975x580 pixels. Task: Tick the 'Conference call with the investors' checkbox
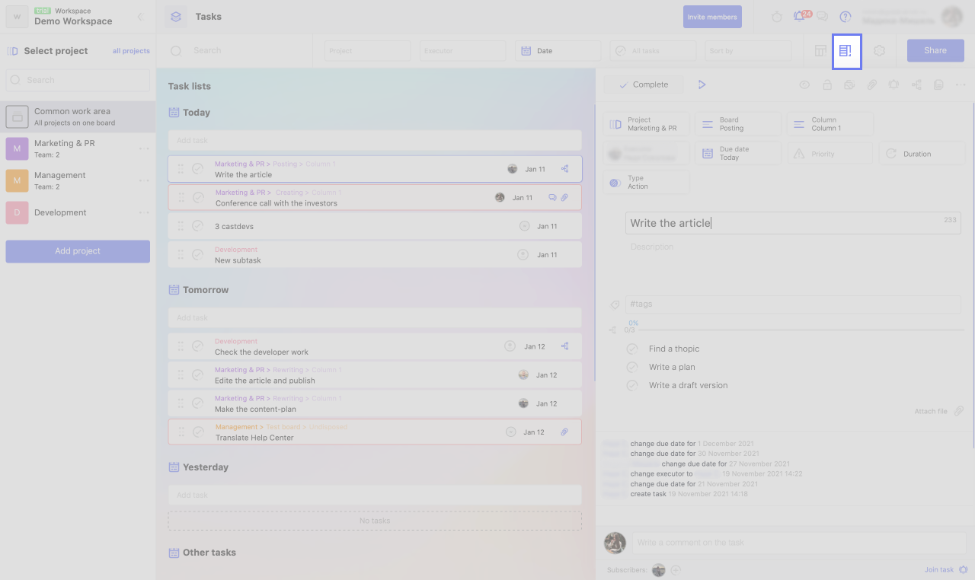point(198,198)
